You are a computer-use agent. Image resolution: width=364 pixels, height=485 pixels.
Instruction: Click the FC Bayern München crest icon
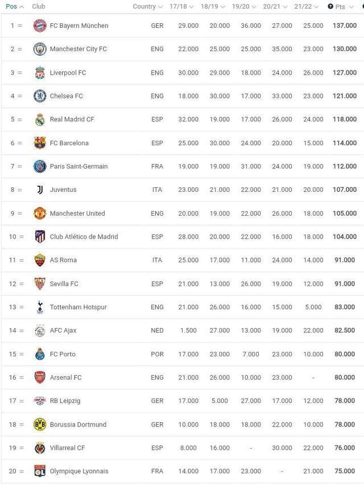[x=40, y=26]
